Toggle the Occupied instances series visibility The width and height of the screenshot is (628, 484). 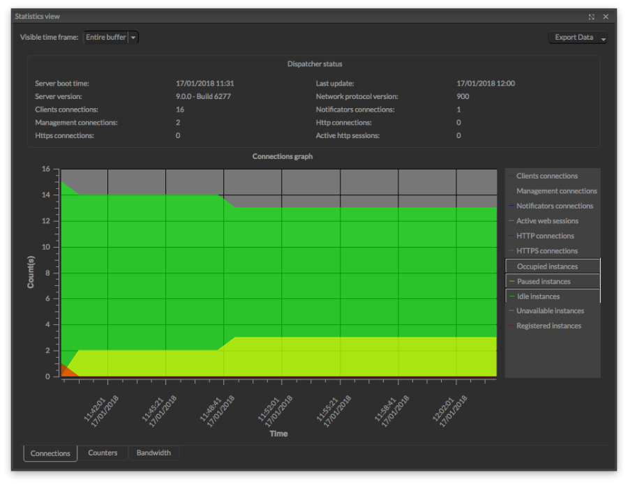click(x=552, y=266)
